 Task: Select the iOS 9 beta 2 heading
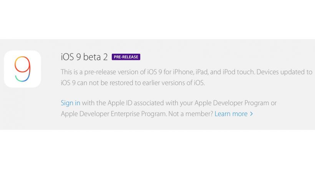pyautogui.click(x=84, y=57)
